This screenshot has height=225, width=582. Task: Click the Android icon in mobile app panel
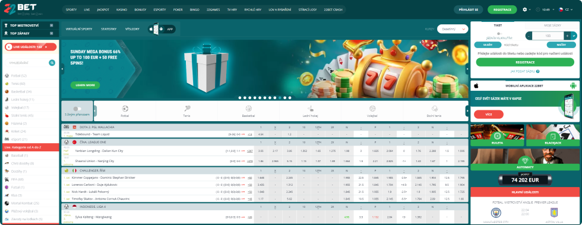tap(572, 85)
